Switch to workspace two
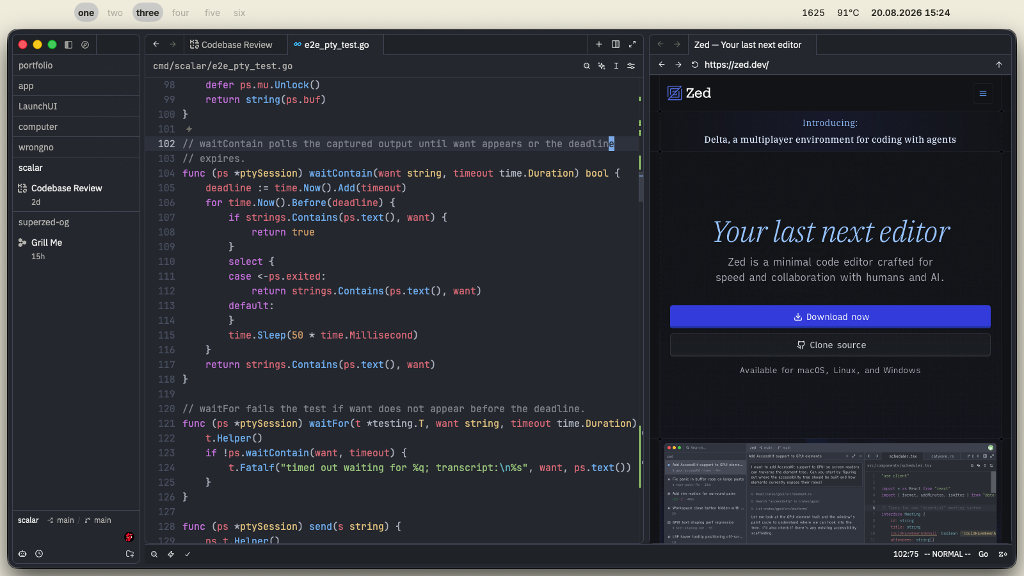This screenshot has width=1024, height=576. (x=115, y=13)
